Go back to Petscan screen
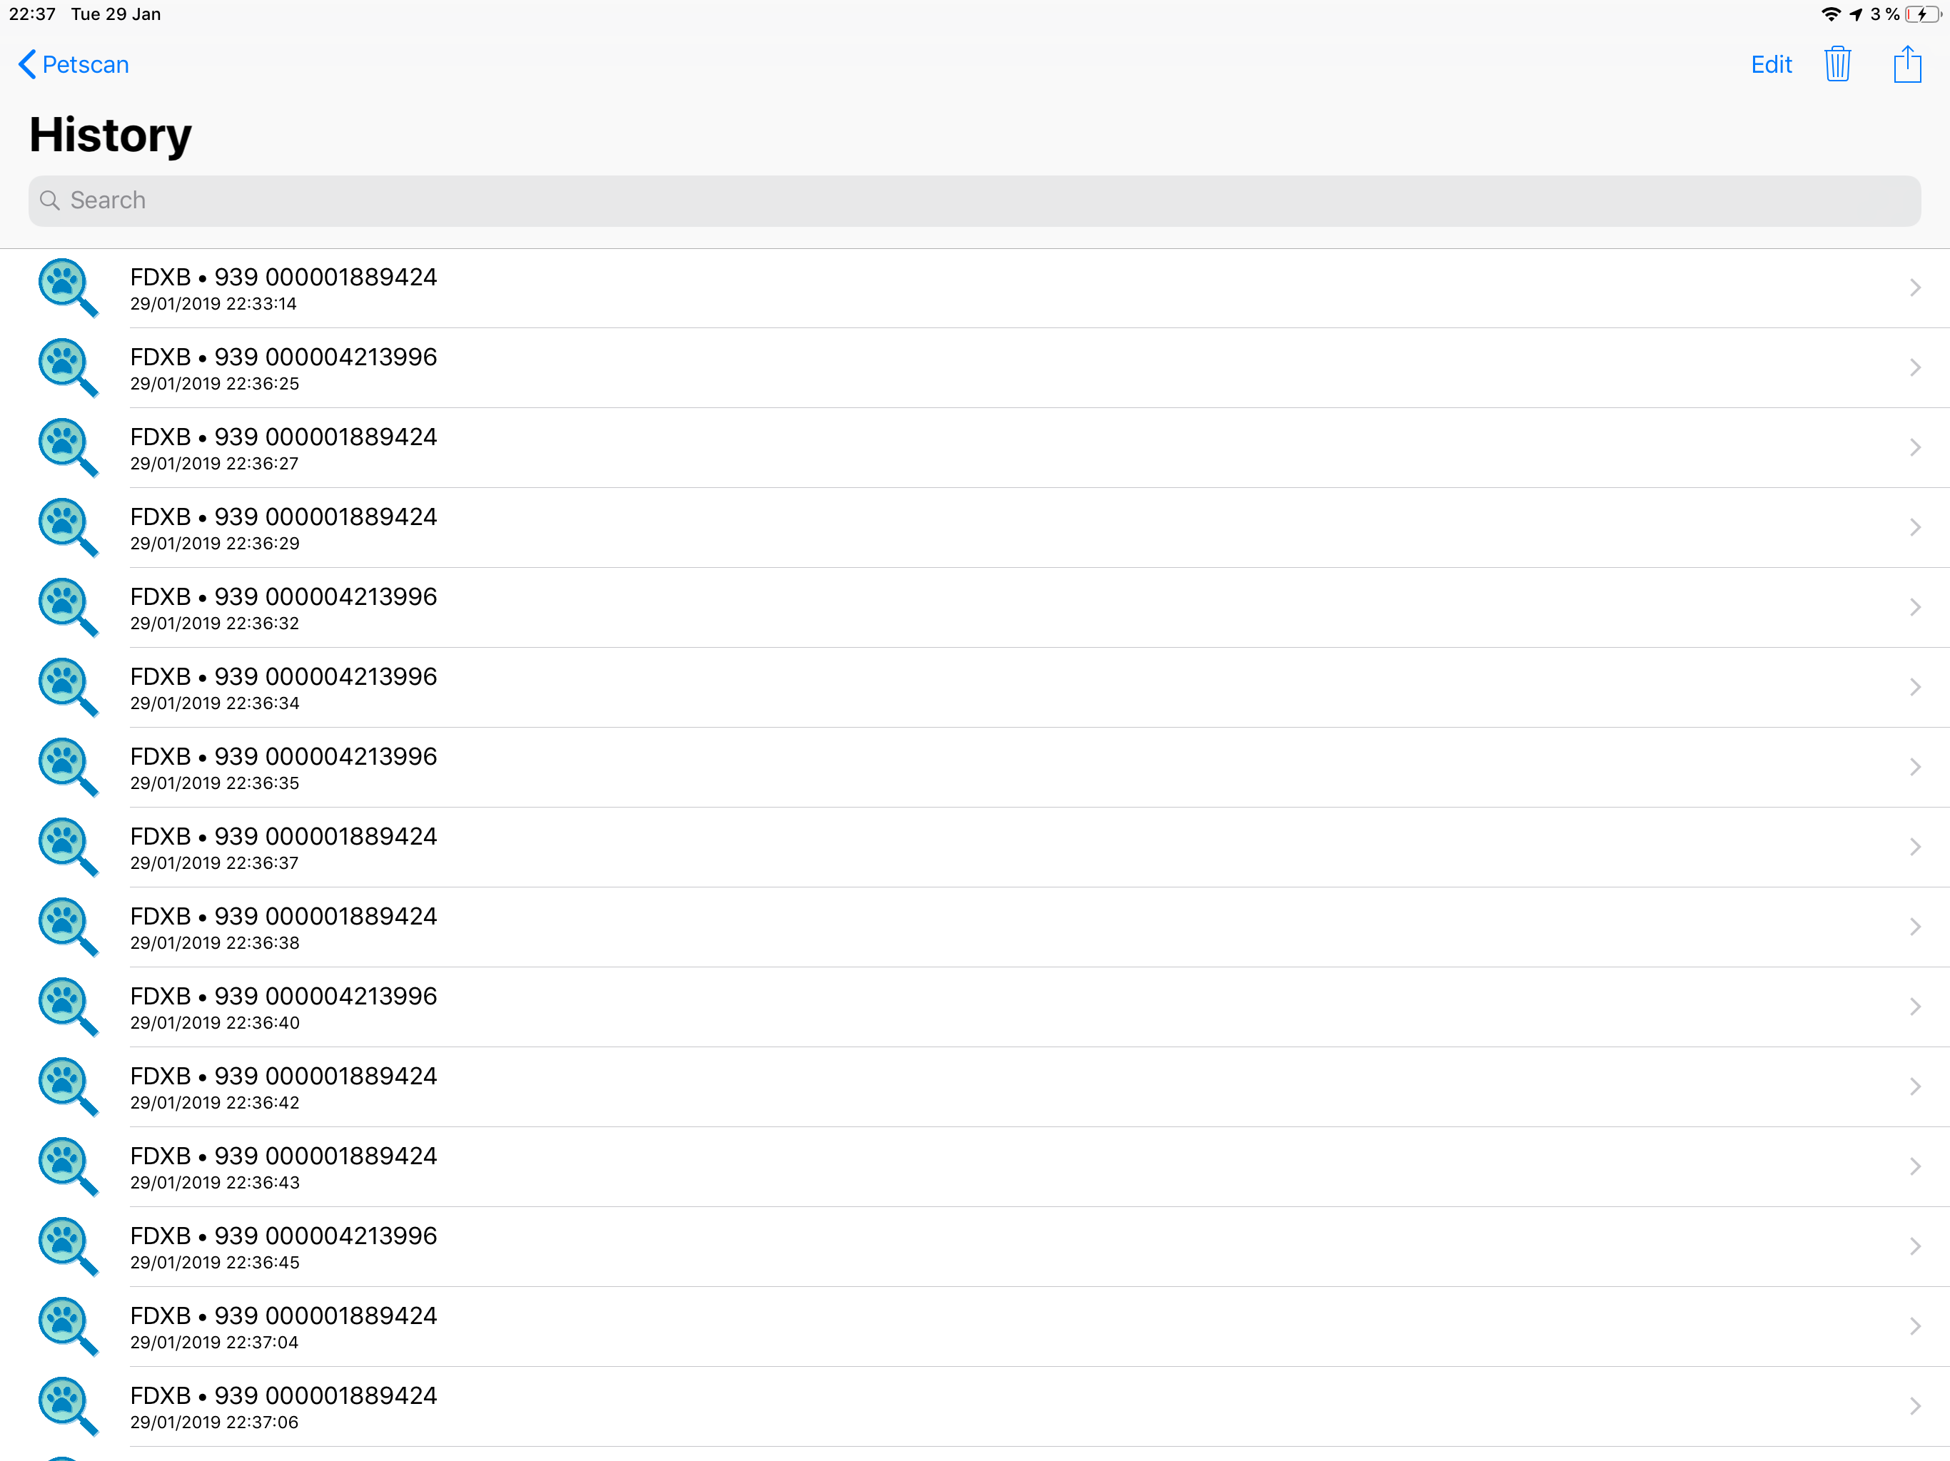Screen dimensions: 1950x1461 point(74,64)
